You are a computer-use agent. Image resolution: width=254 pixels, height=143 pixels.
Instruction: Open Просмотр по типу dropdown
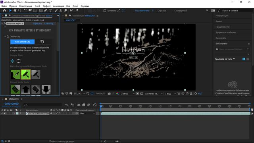(225, 59)
